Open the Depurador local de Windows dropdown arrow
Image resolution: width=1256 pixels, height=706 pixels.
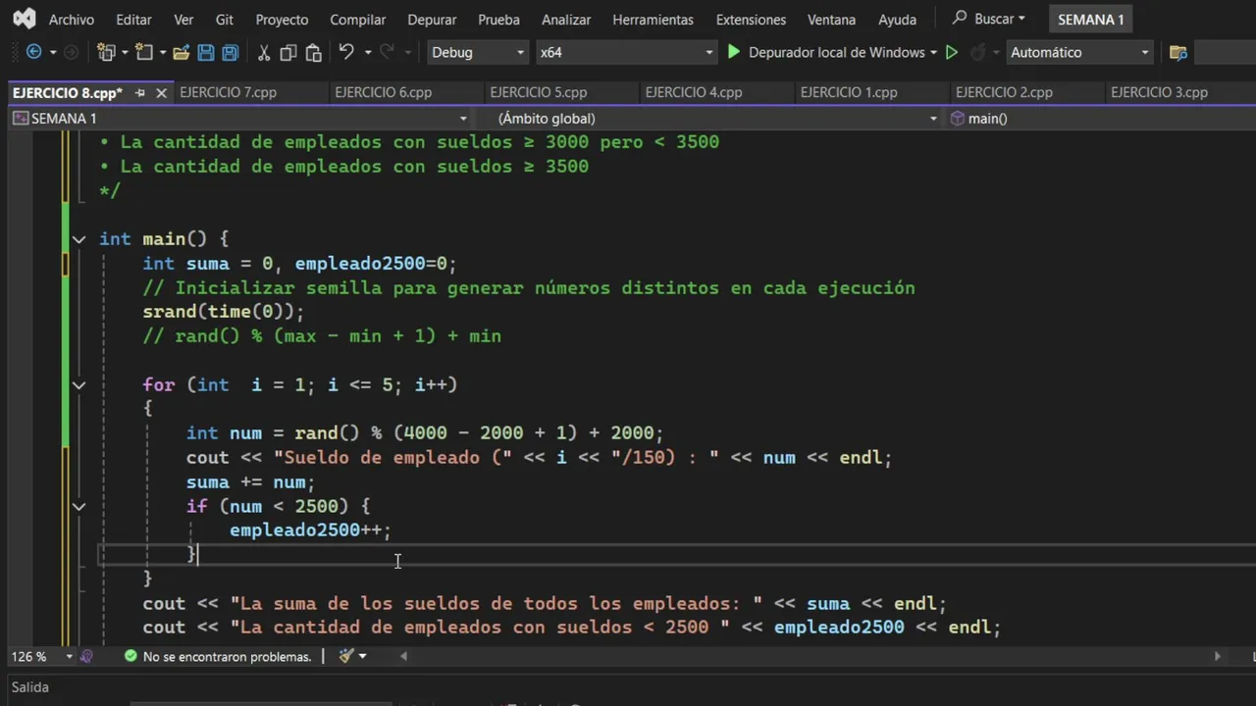tap(933, 52)
